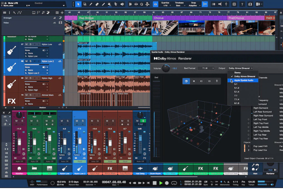The width and height of the screenshot is (283, 189).
Task: Solo the Nylon Low 2 track
Action: coord(31,61)
